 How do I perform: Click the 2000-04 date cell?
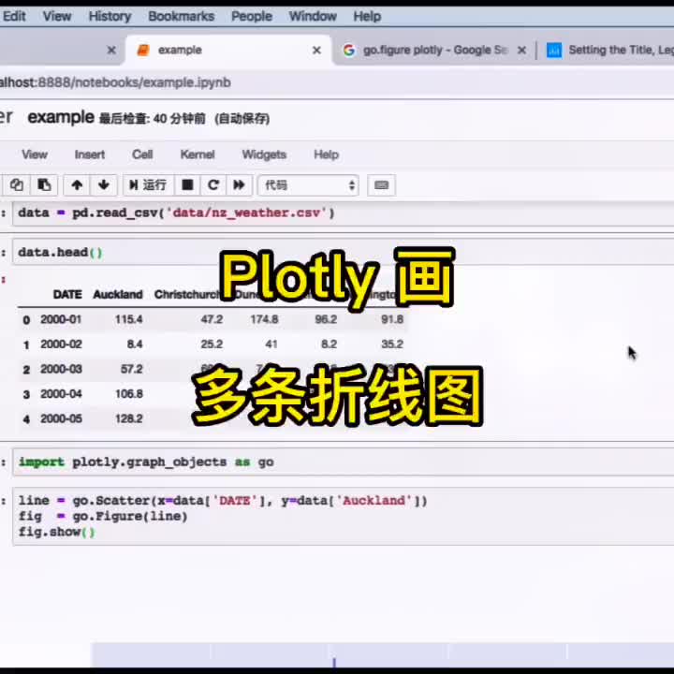coord(61,394)
